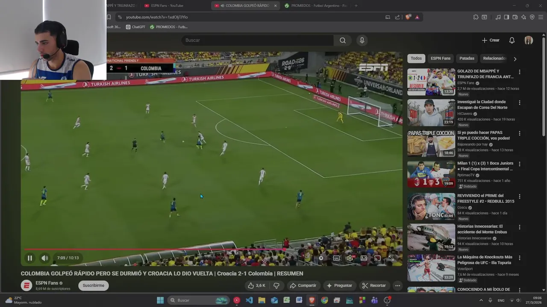Open more actions ellipsis under the video
547x307 pixels.
point(397,285)
